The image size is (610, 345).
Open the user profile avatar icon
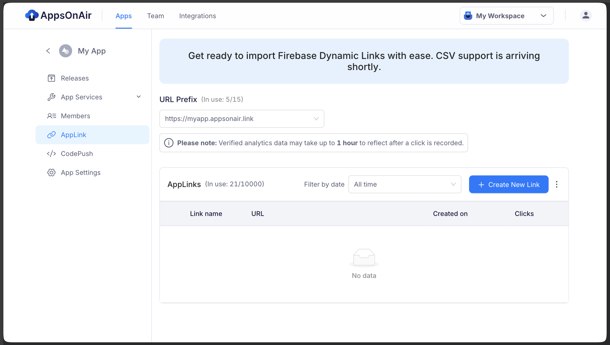586,15
